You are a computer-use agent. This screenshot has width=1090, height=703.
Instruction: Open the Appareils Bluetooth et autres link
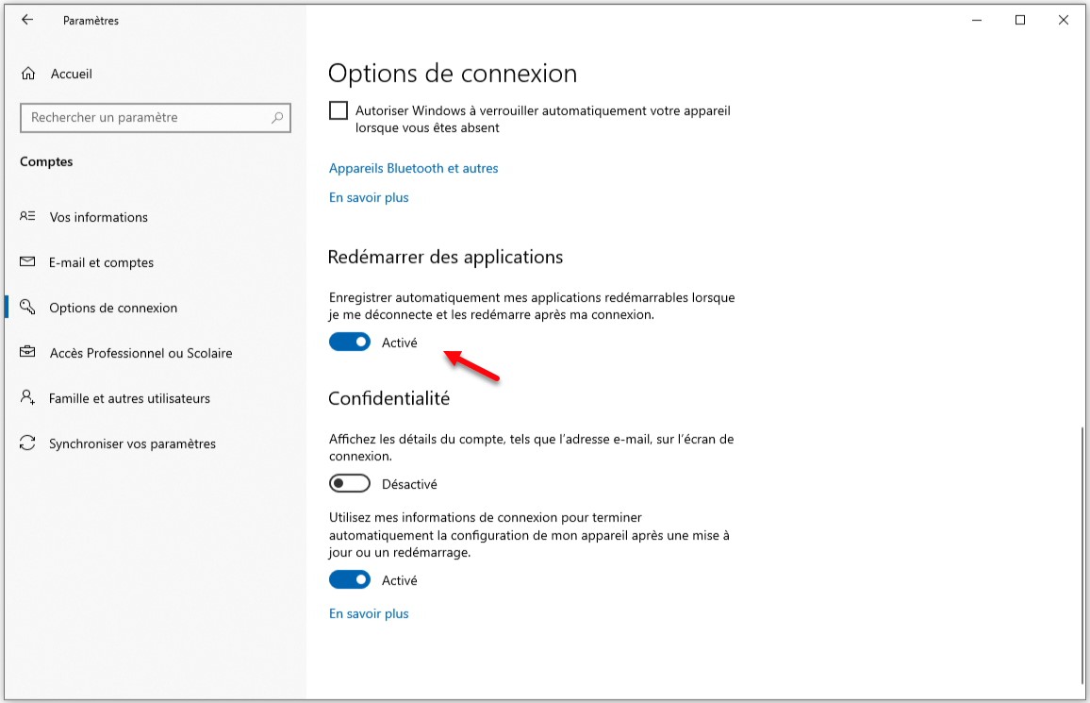tap(413, 168)
